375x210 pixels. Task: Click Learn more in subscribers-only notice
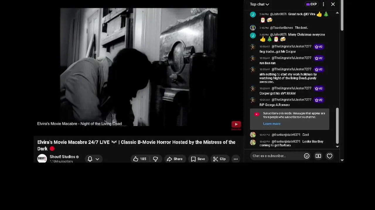coord(272,124)
